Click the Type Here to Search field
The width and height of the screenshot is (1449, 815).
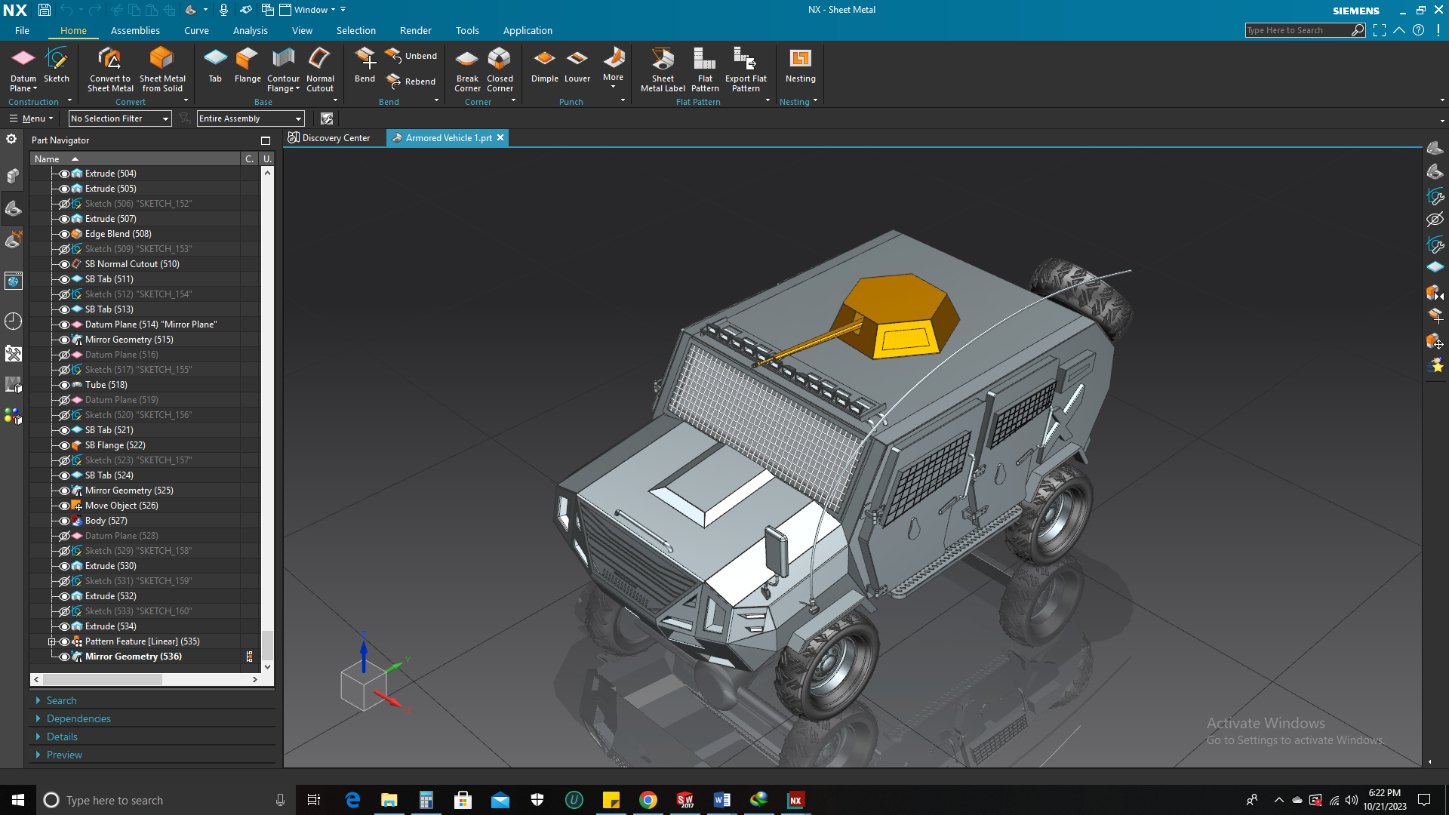coord(1298,30)
